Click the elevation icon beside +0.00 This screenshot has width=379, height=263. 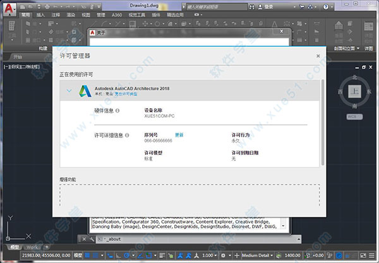tap(308, 255)
